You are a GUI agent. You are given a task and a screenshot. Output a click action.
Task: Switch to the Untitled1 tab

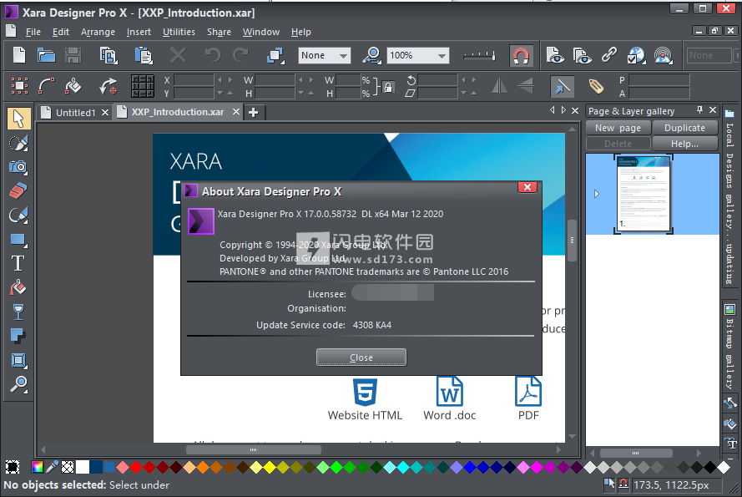tap(75, 113)
